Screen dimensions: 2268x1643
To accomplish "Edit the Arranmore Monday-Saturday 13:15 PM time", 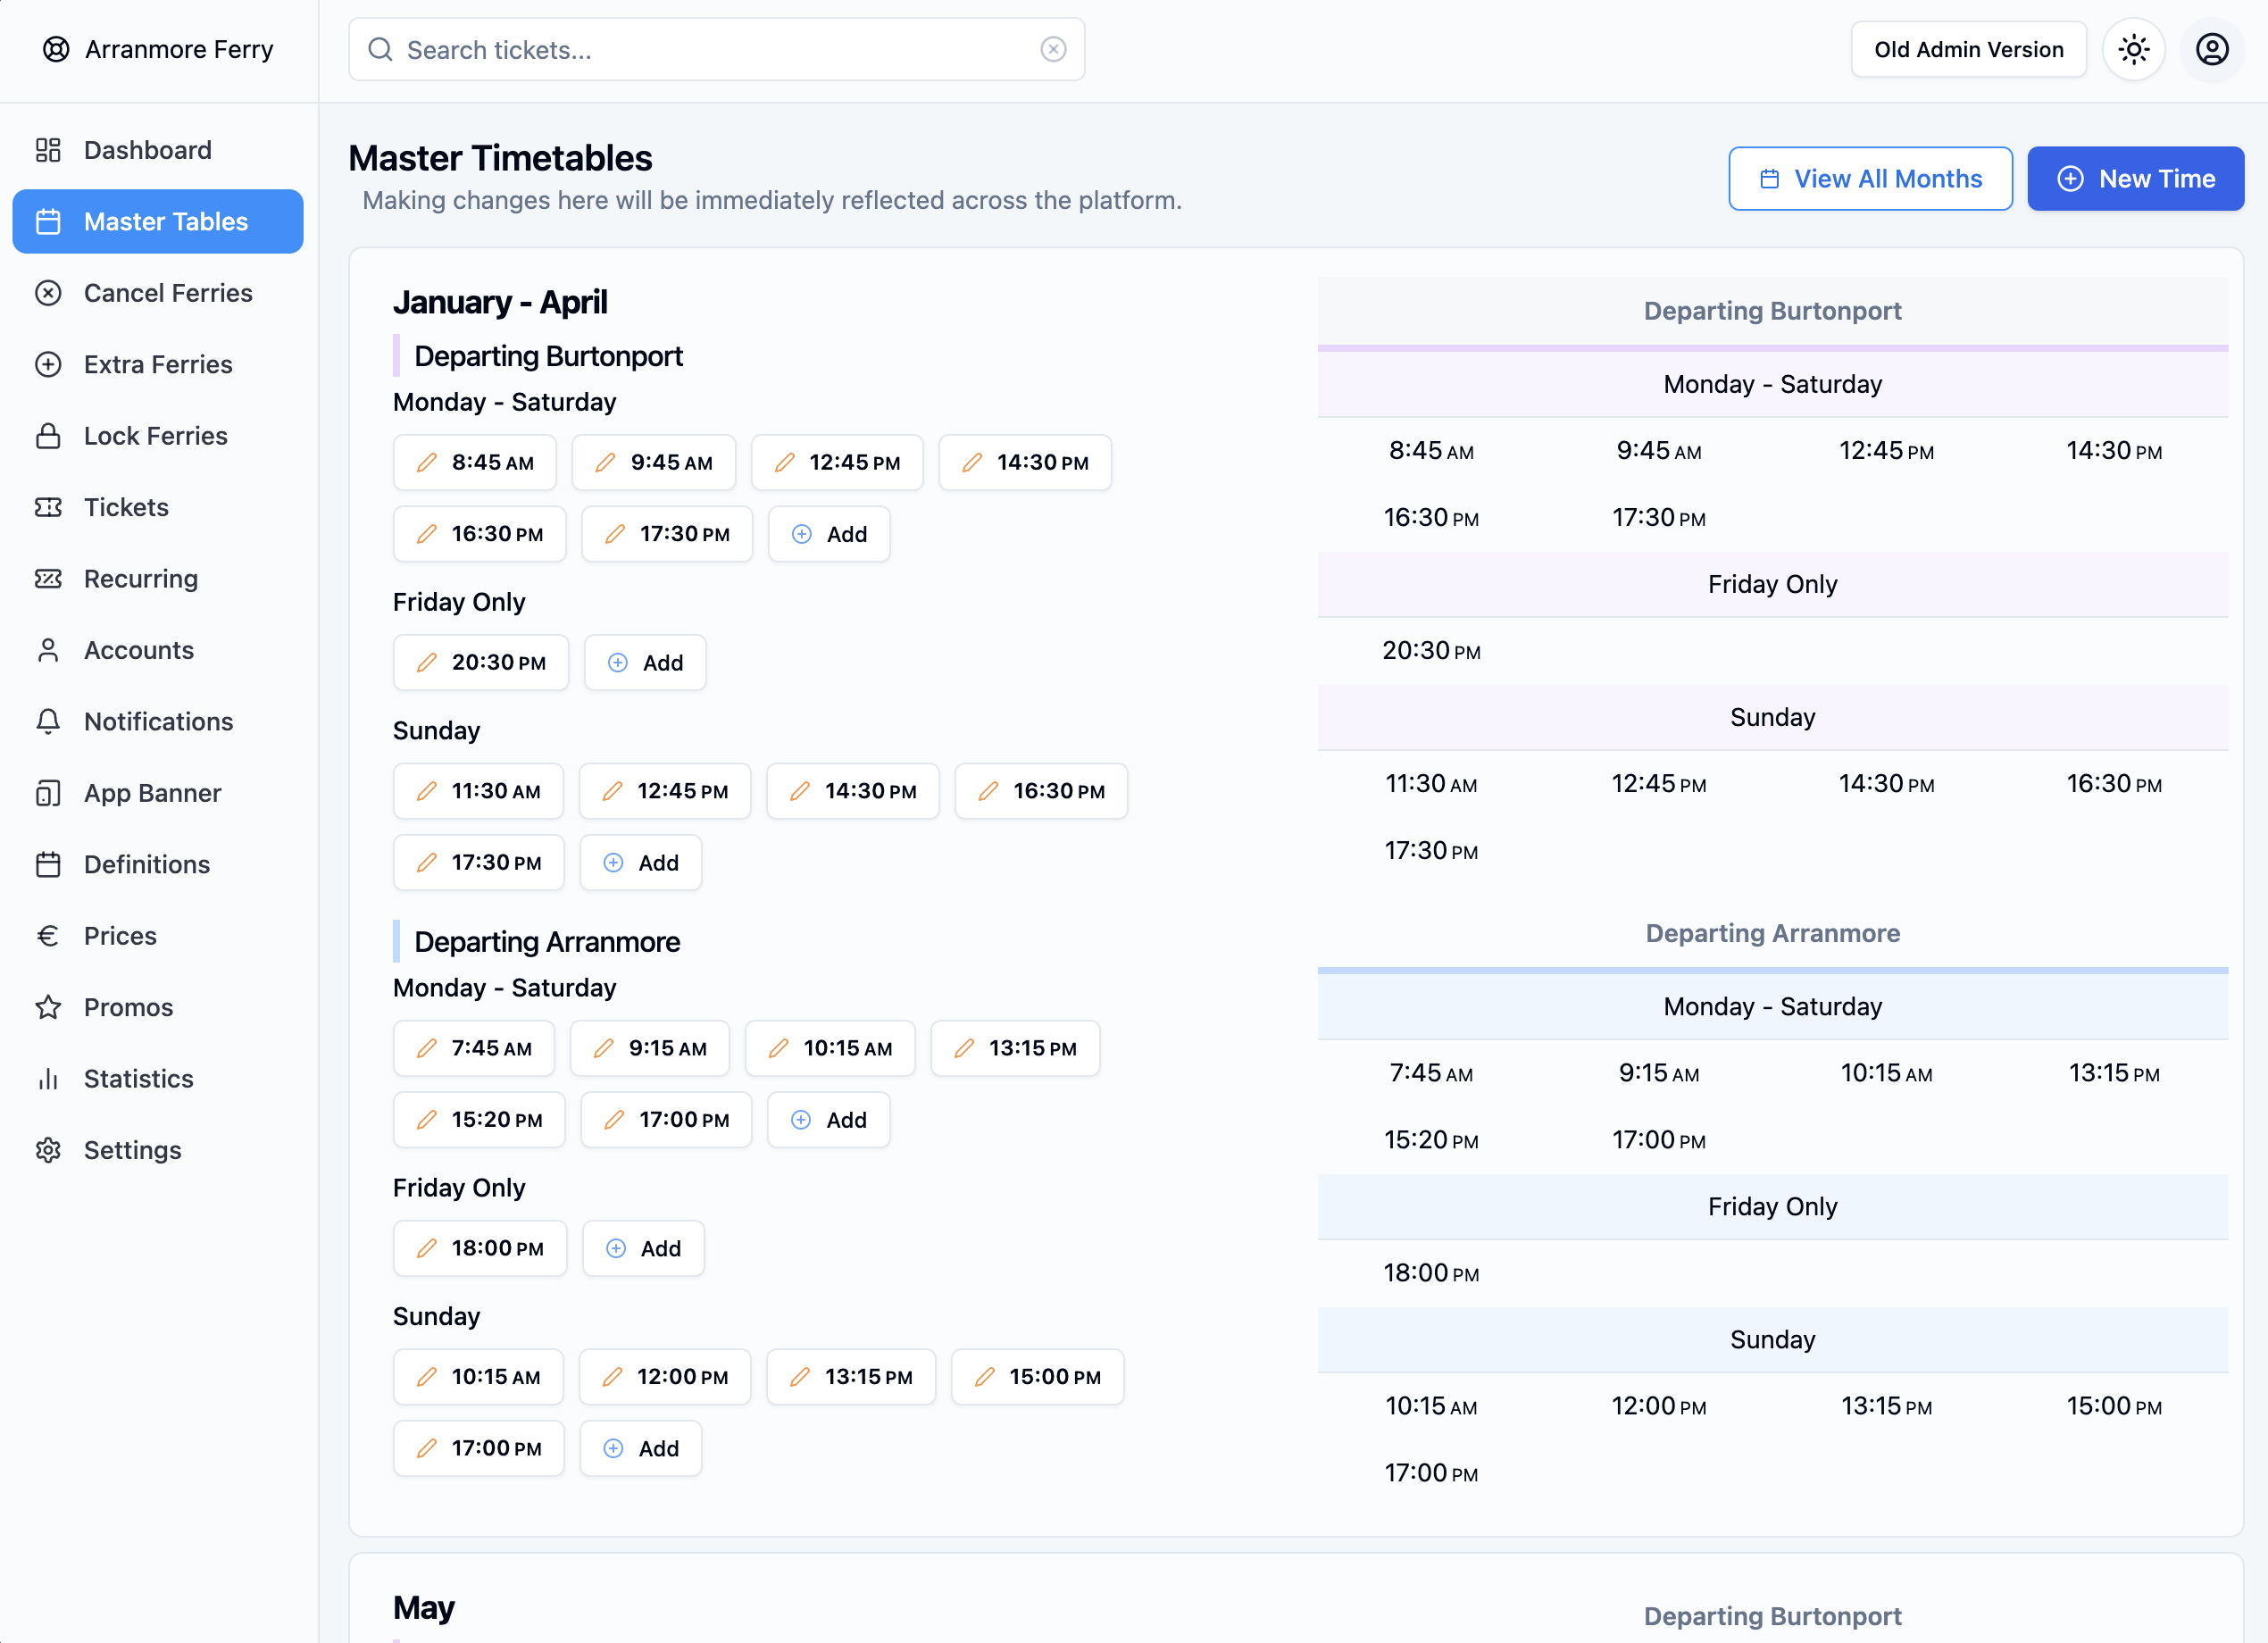I will [x=1015, y=1048].
